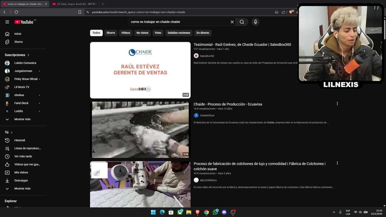
Task: Open Chaide - Proceso de Producción - Ecuavisa title
Action: coord(228,104)
